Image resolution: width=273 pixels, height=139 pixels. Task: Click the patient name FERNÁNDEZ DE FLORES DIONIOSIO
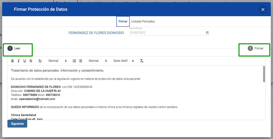[x=96, y=33]
